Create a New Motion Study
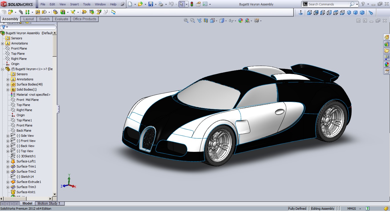This screenshot has width=390, height=214. 84,12
